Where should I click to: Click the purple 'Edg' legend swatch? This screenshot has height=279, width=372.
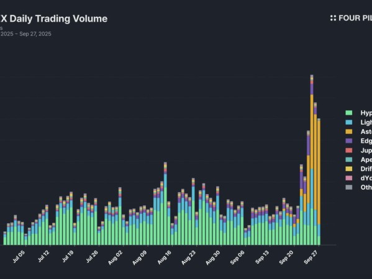(349, 141)
